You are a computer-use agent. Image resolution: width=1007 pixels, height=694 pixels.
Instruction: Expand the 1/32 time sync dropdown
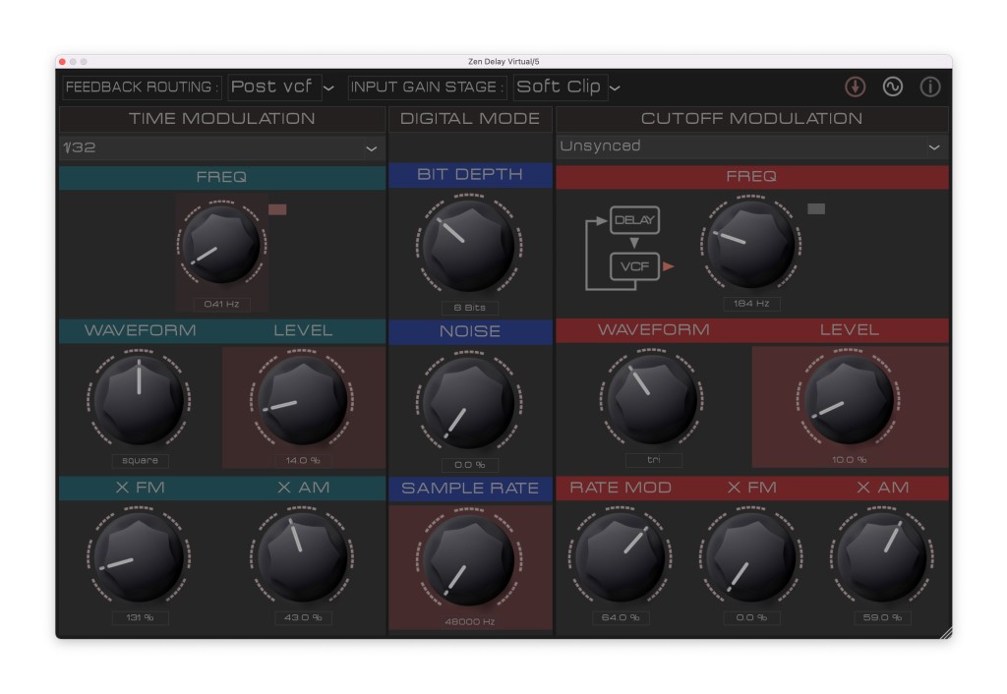pyautogui.click(x=221, y=147)
